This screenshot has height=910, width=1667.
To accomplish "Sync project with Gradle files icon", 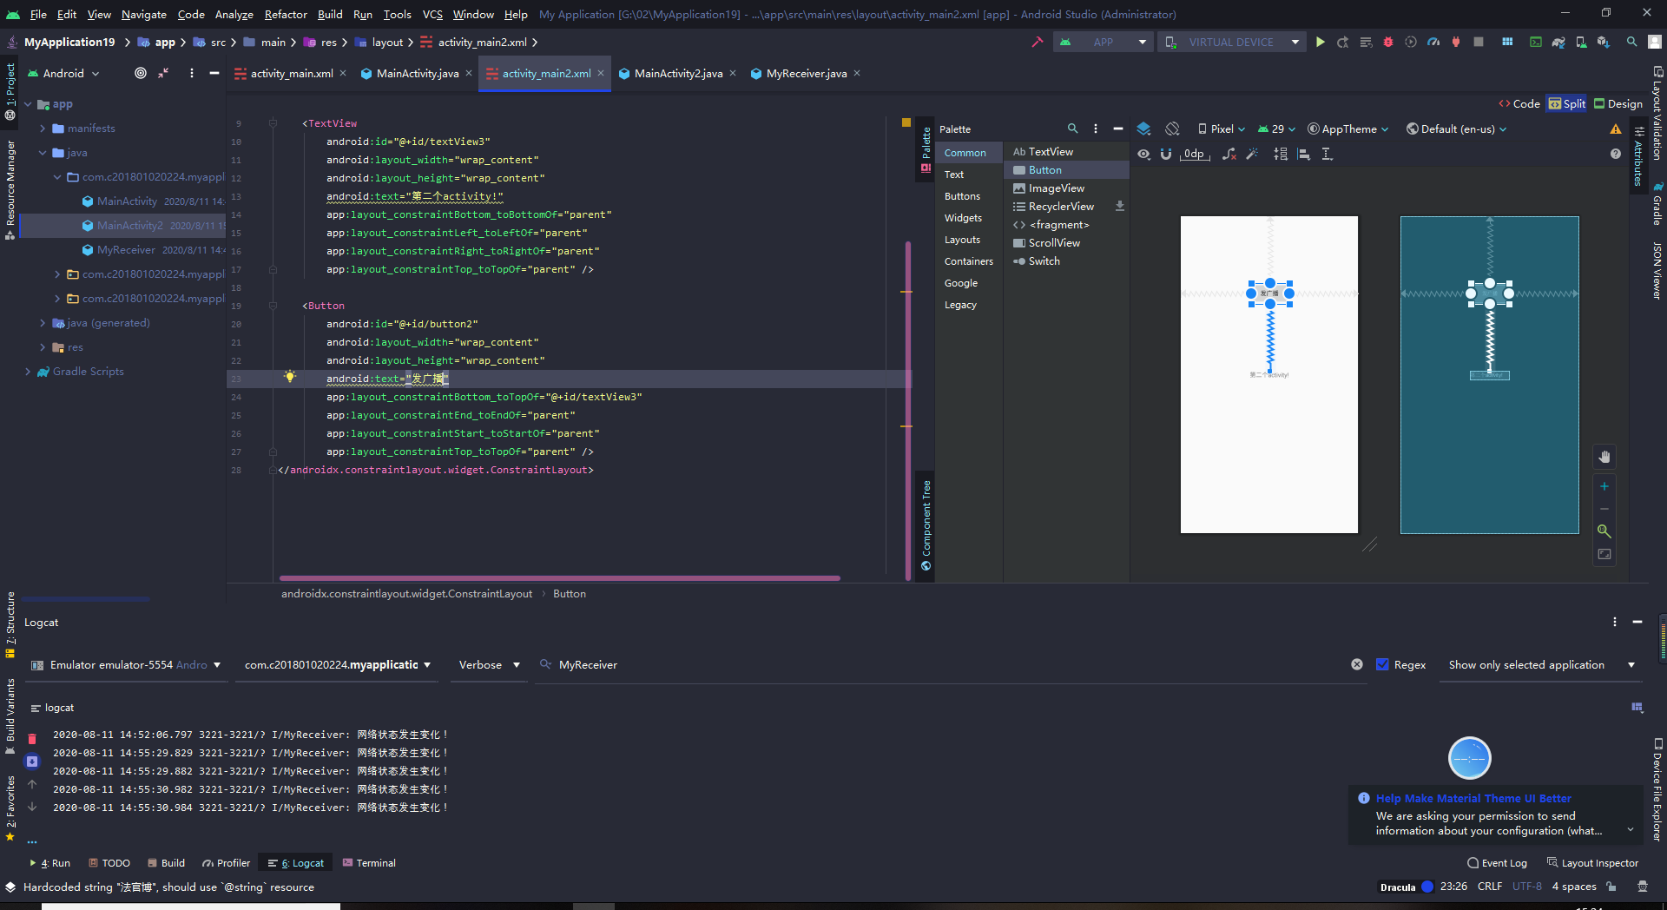I will click(1558, 42).
